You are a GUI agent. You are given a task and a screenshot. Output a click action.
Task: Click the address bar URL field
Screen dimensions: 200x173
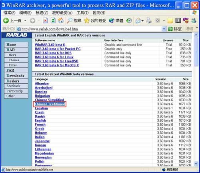91,29
